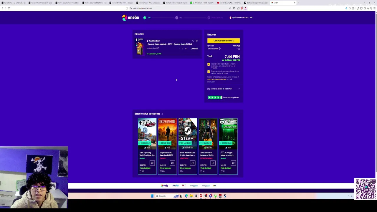Add Steam Wallet Gift Card to cart
377x212 pixels.
coord(193,163)
